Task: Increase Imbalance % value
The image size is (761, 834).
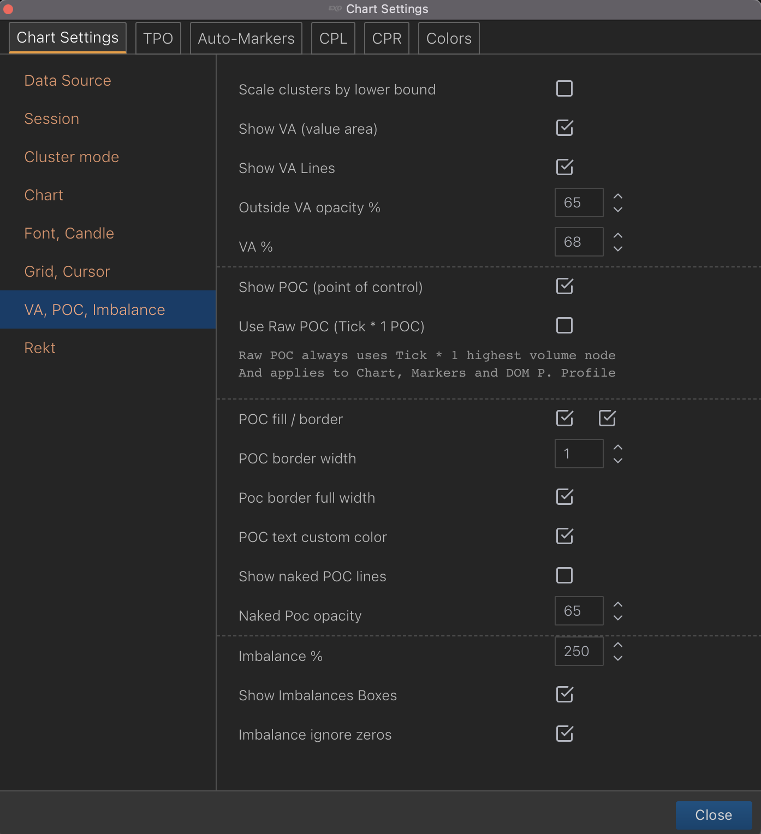Action: click(618, 645)
